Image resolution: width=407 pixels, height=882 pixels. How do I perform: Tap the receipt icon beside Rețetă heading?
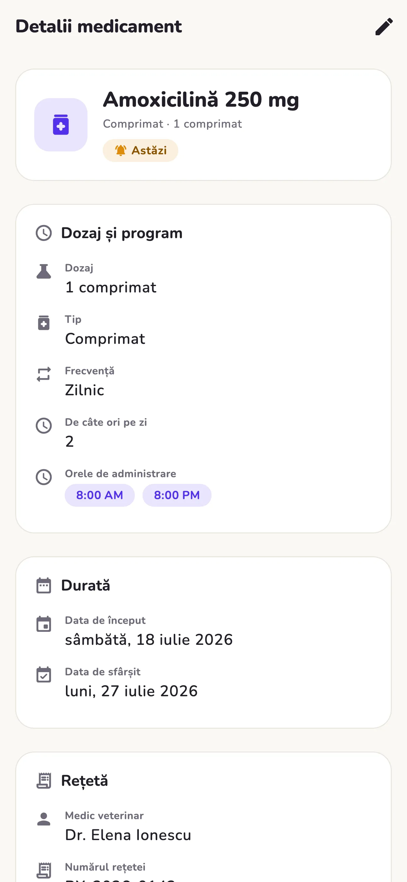pos(44,781)
